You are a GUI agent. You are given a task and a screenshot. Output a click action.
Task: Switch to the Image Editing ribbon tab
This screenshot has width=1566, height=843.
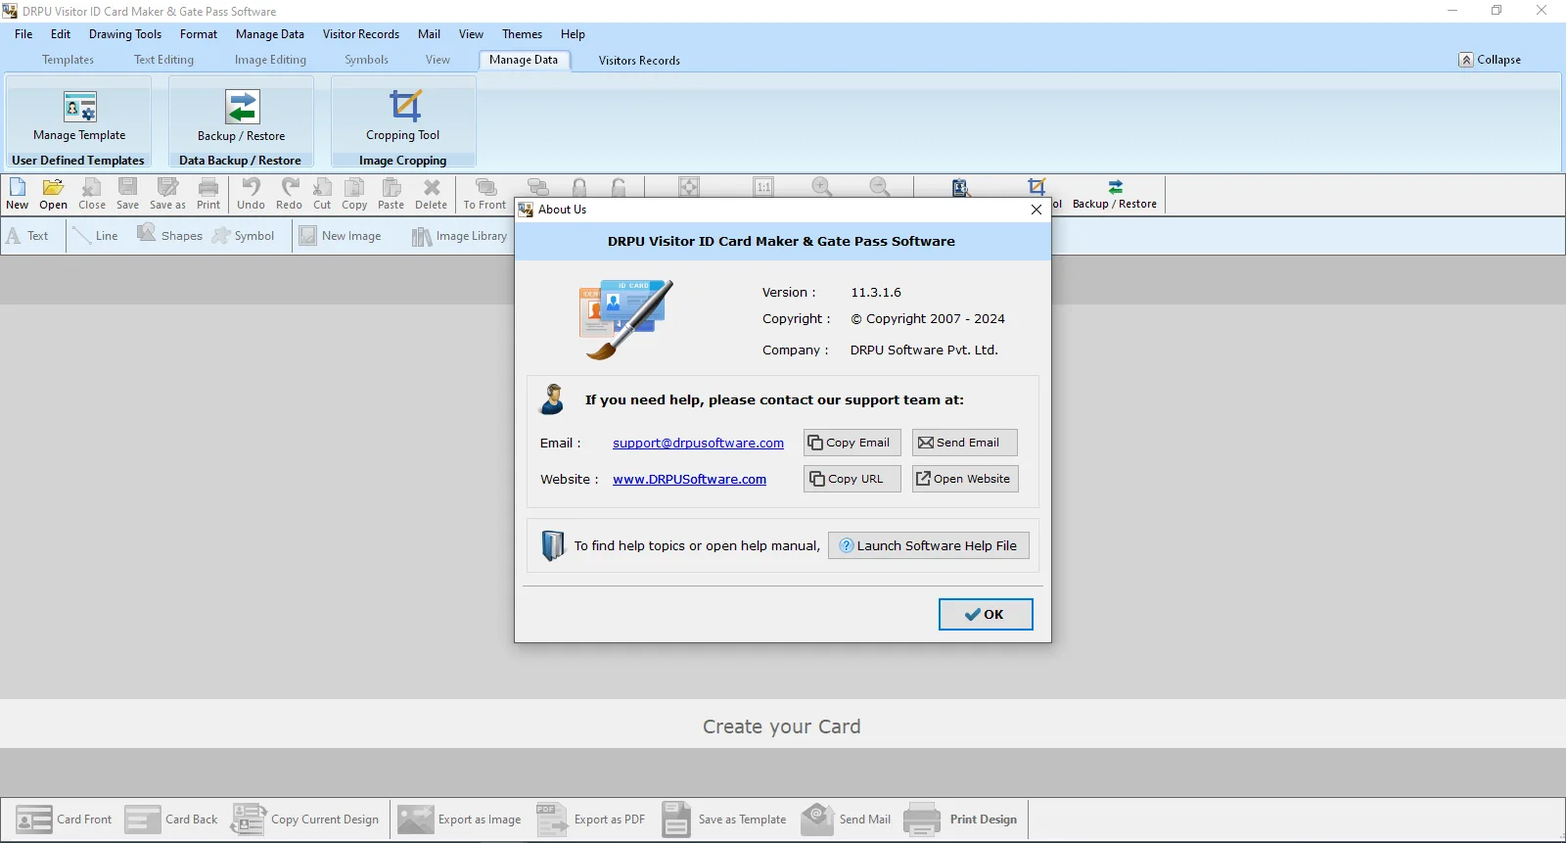(270, 60)
